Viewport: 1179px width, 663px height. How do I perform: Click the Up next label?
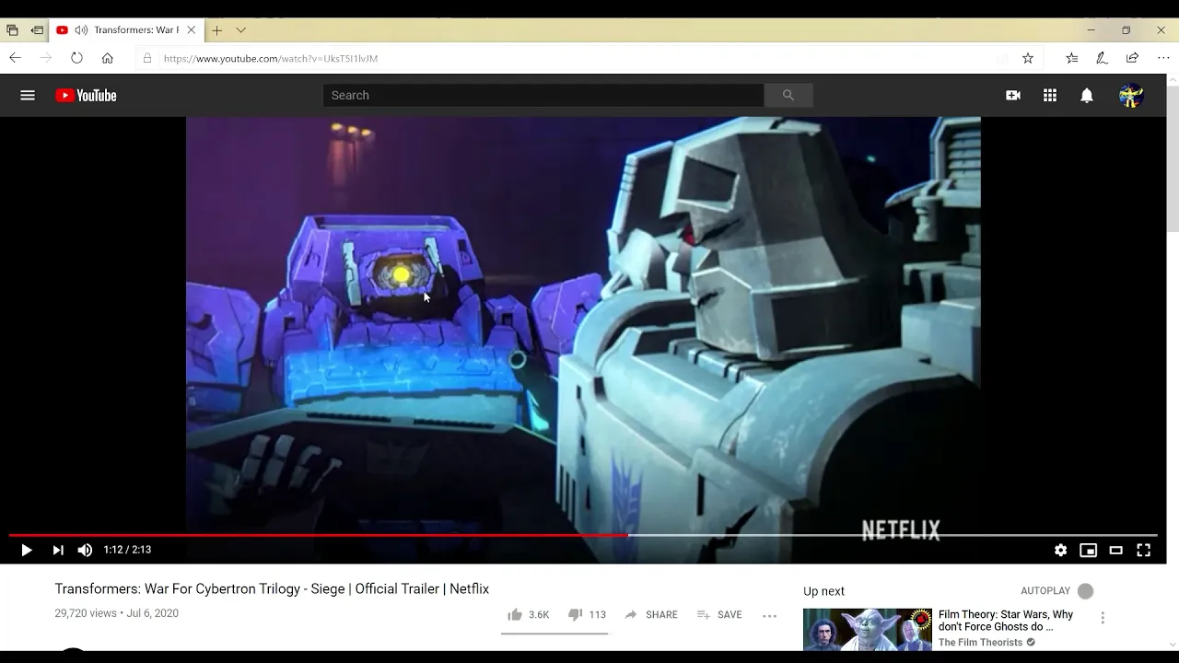click(x=823, y=591)
